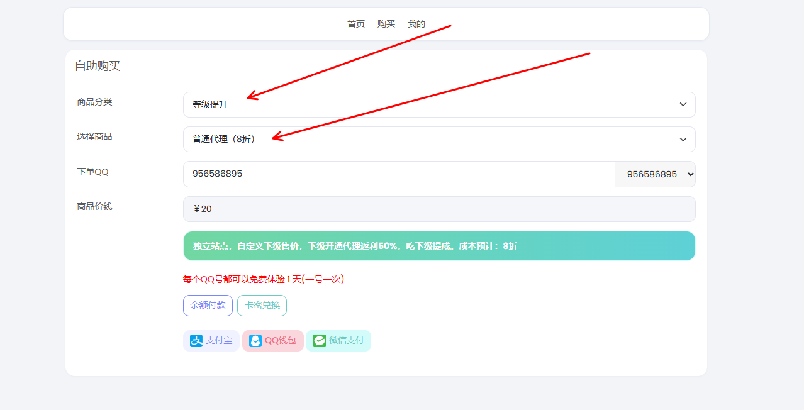Screen dimensions: 804x410
Task: Click the QQ钱包 wallet icon
Action: tap(254, 341)
